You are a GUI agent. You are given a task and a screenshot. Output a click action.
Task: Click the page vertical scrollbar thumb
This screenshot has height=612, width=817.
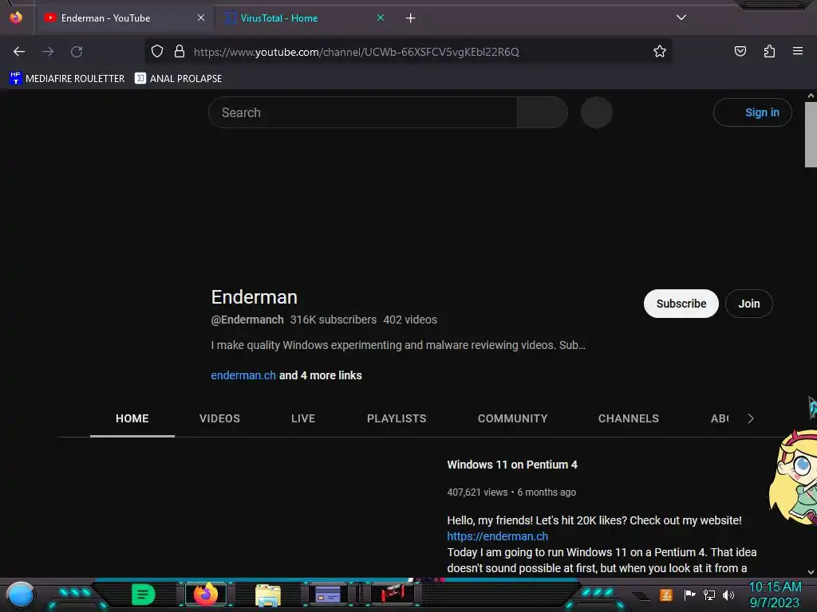click(811, 135)
